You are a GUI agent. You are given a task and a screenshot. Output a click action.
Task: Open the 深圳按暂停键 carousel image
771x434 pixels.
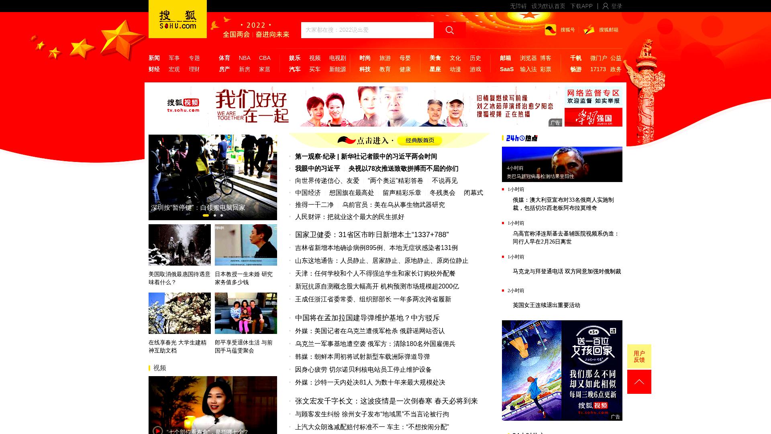point(213,177)
